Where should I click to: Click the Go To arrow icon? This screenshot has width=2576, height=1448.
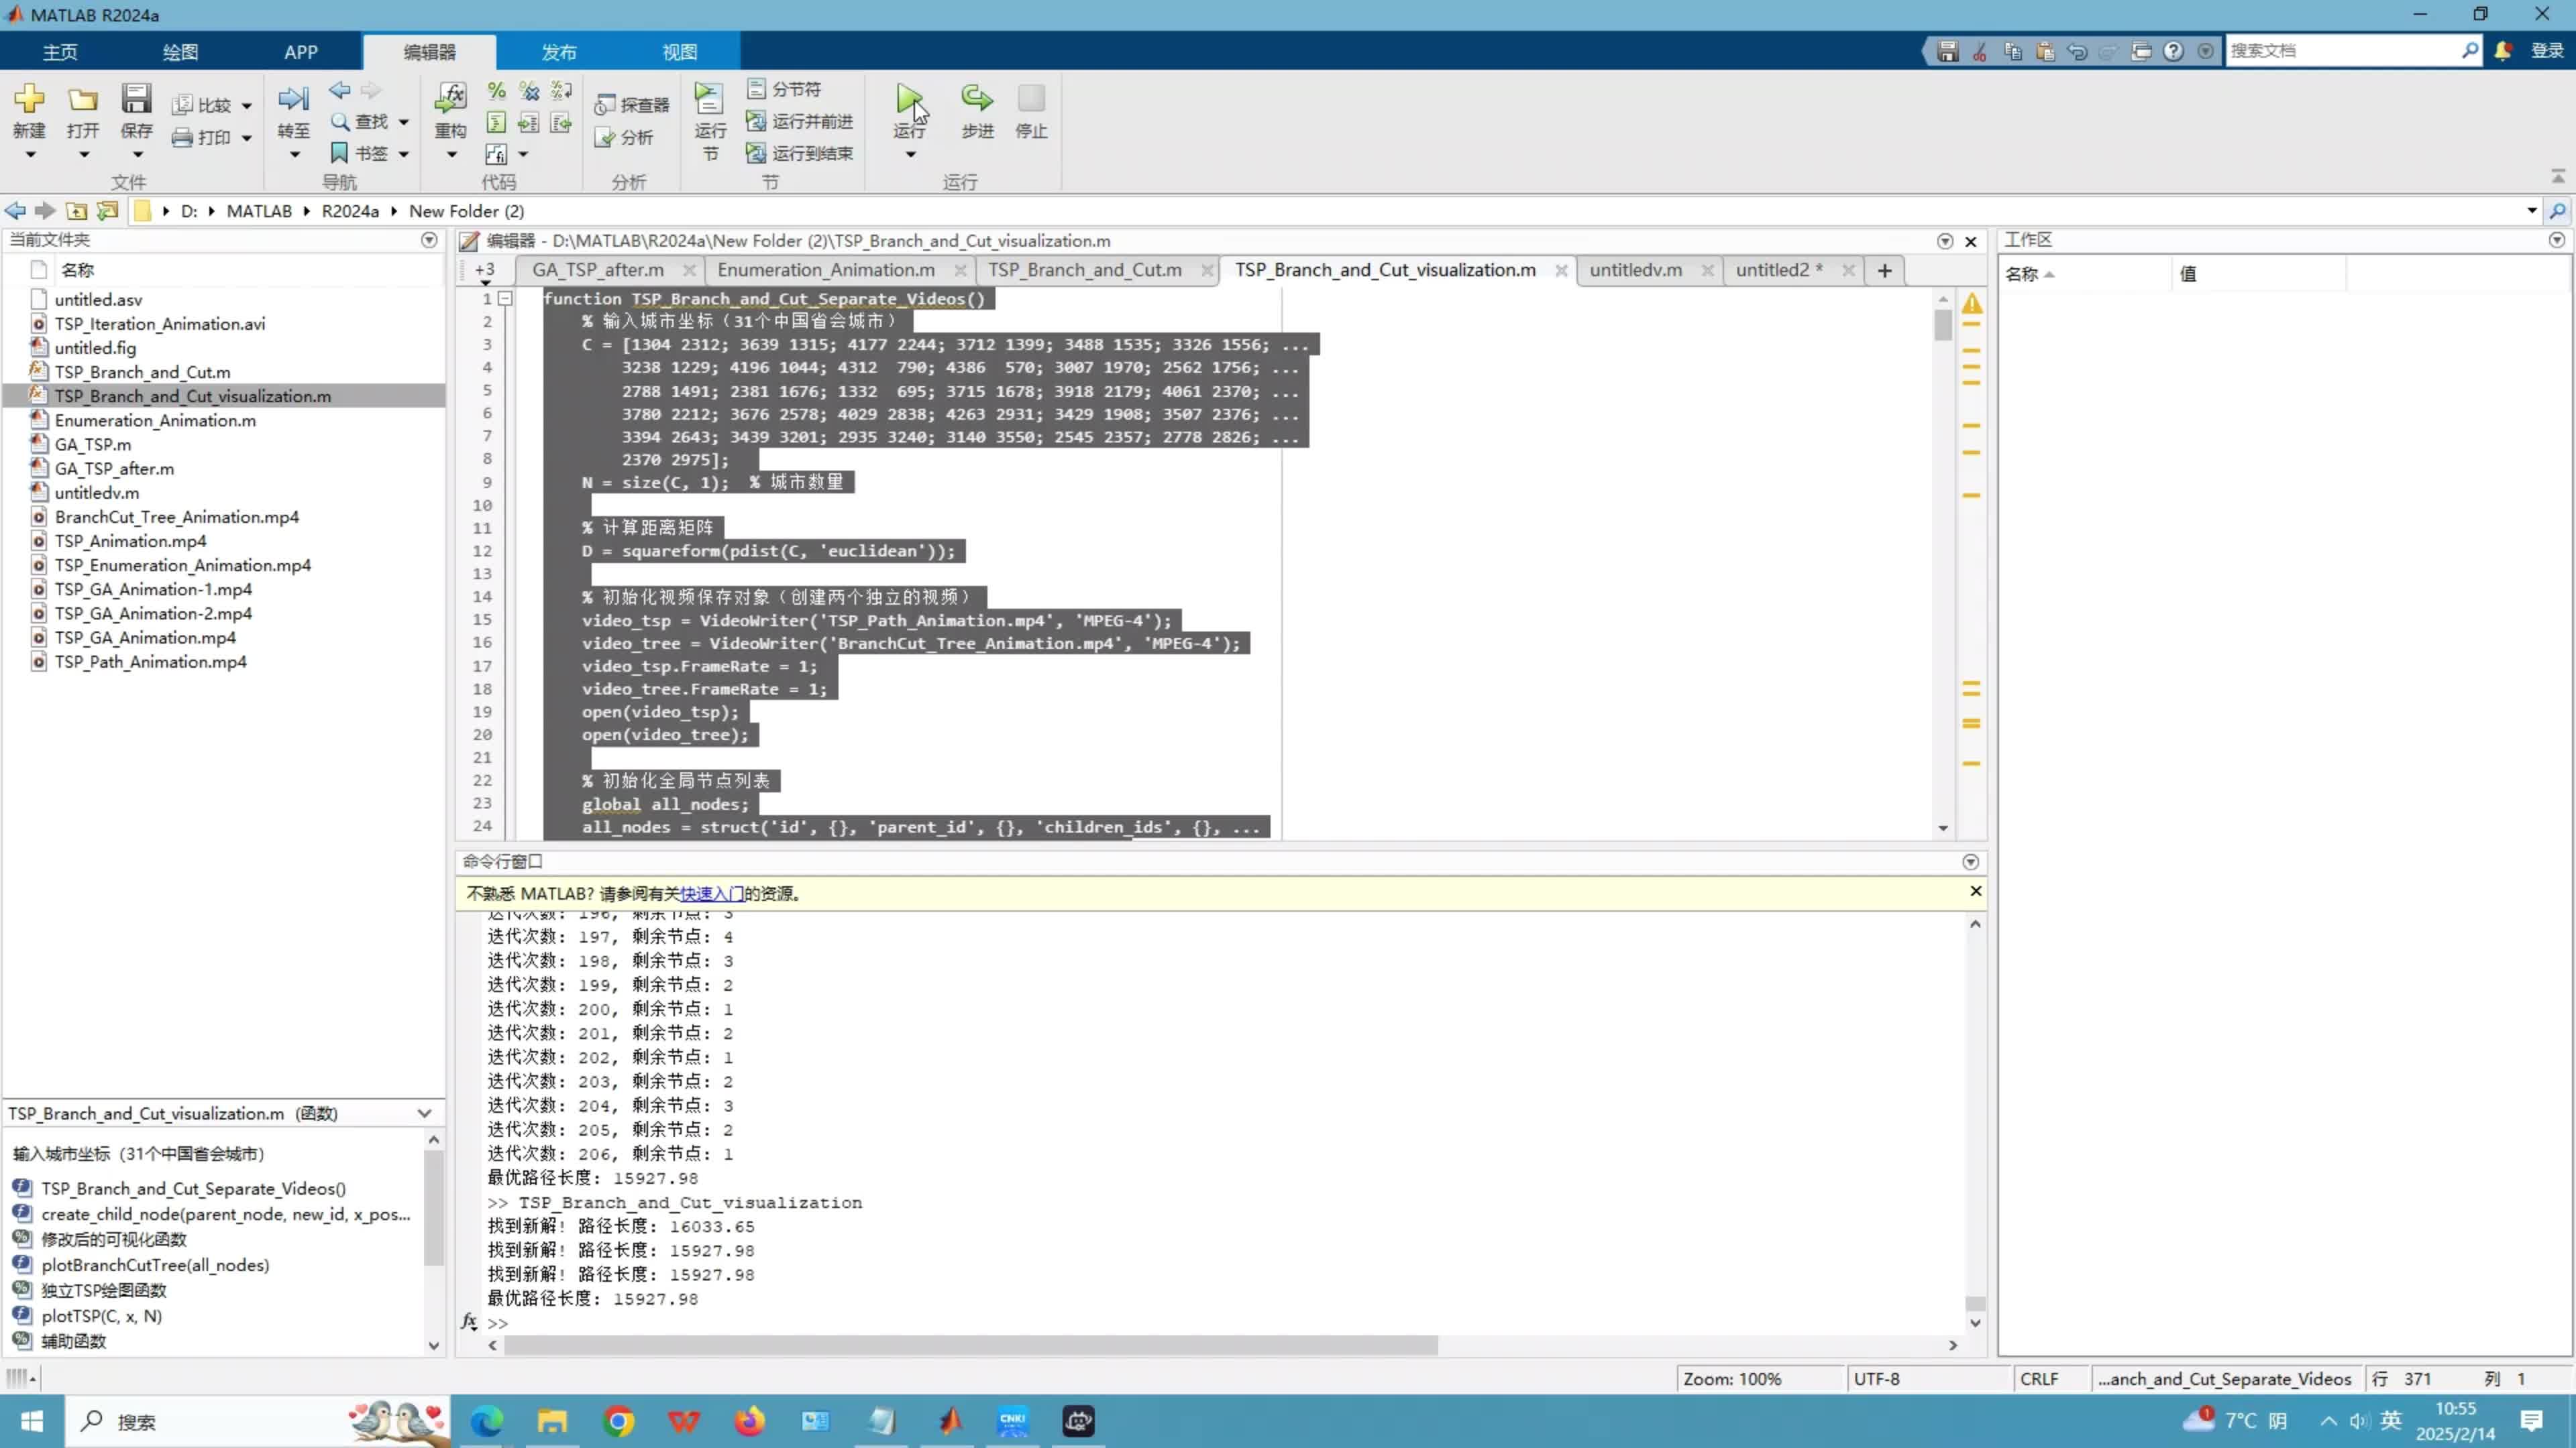coord(293,99)
